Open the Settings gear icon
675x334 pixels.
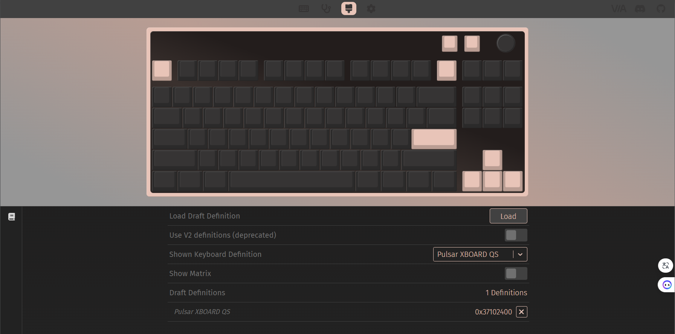click(x=371, y=9)
